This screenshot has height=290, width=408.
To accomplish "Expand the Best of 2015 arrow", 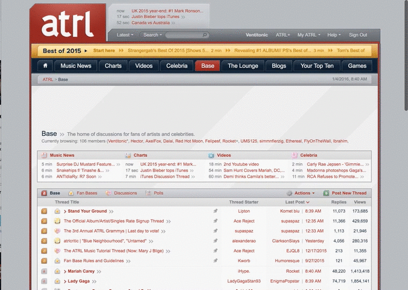I will click(86, 51).
